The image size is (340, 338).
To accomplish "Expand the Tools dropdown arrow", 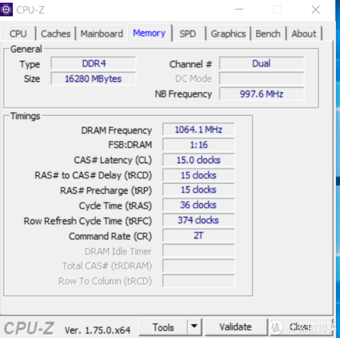I will [x=194, y=327].
